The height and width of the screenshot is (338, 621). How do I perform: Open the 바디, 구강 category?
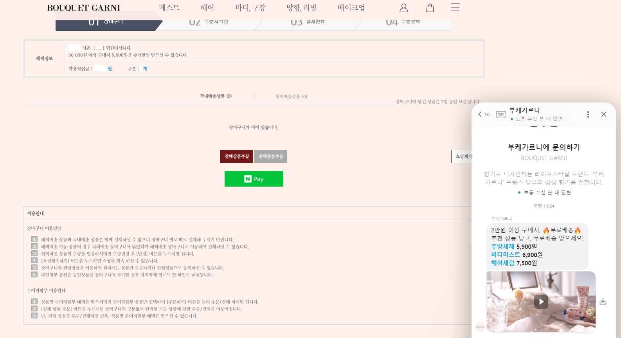250,8
